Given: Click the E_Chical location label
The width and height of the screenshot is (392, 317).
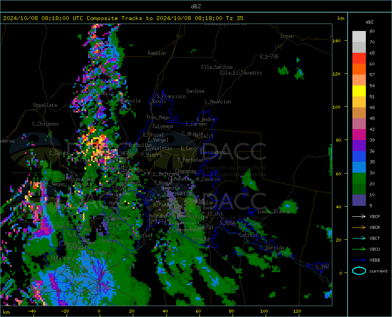Looking at the screenshot, I should (153, 135).
